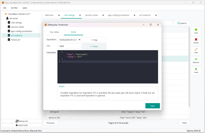
Task: Open the Expiration date picker dropdown
Action: click(79, 40)
